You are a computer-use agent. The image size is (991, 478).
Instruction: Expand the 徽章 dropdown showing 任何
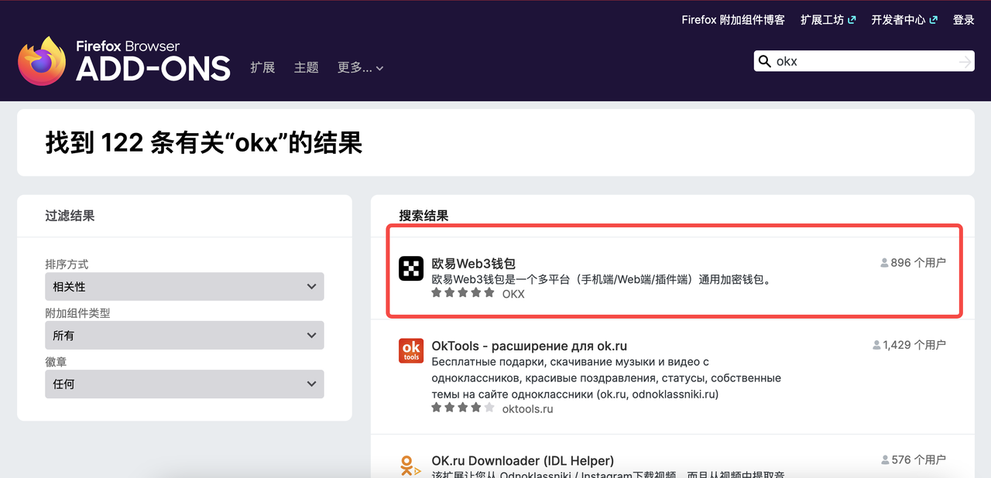point(183,384)
